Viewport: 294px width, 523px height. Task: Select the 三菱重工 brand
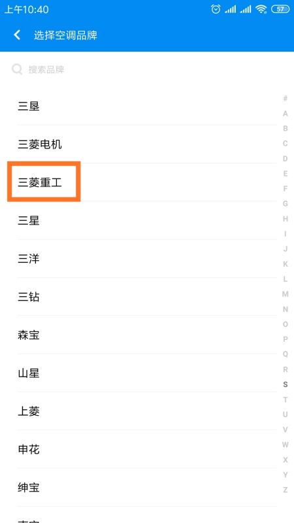pos(147,182)
